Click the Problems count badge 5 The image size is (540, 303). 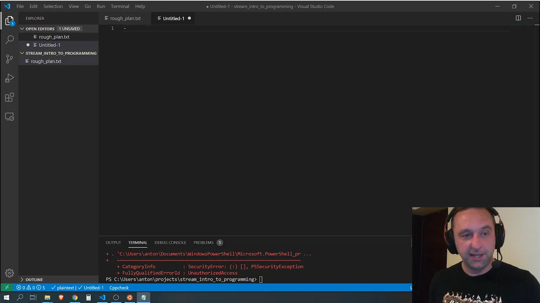219,242
